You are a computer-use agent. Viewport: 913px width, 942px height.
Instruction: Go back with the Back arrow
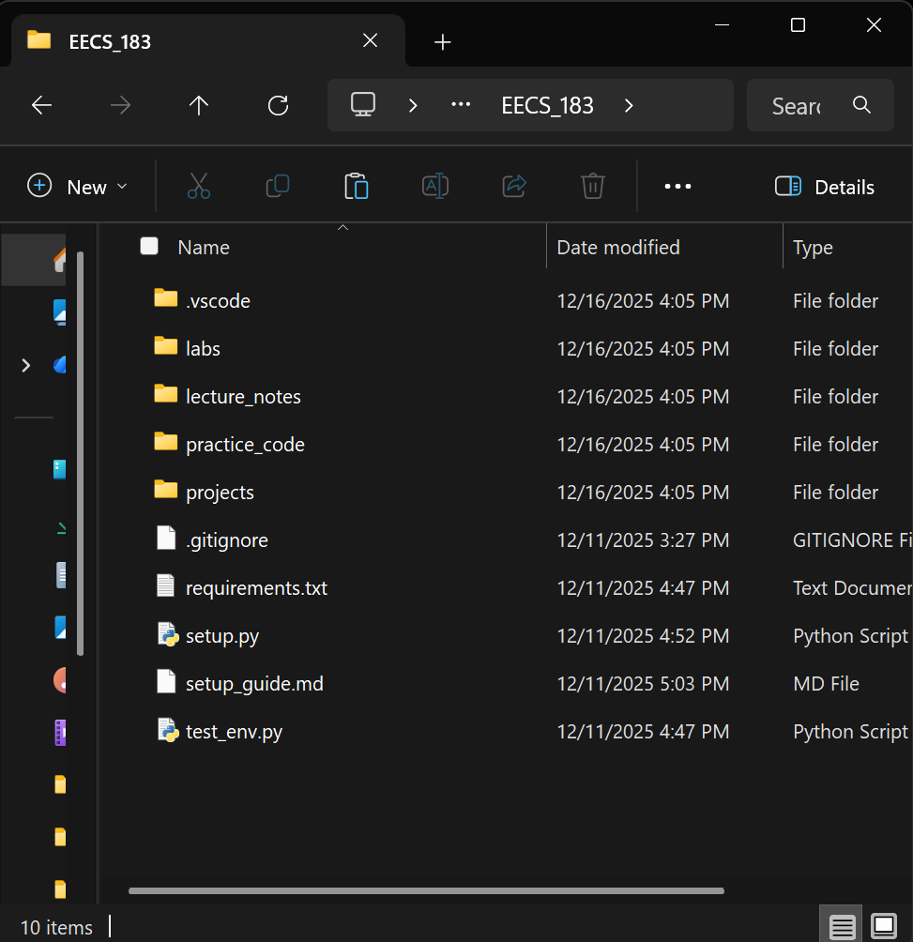41,106
